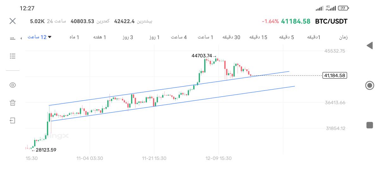
Task: Choose the زمان chart option
Action: 343,37
